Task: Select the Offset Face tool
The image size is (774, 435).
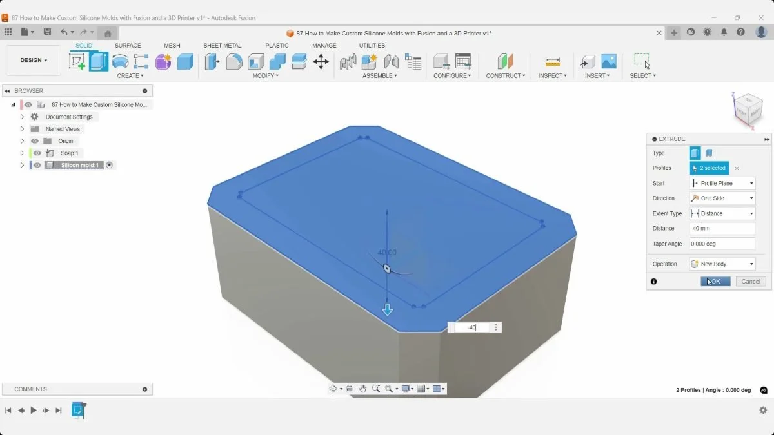Action: coord(299,61)
